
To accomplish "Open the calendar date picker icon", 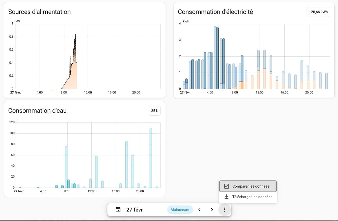I will pyautogui.click(x=118, y=210).
